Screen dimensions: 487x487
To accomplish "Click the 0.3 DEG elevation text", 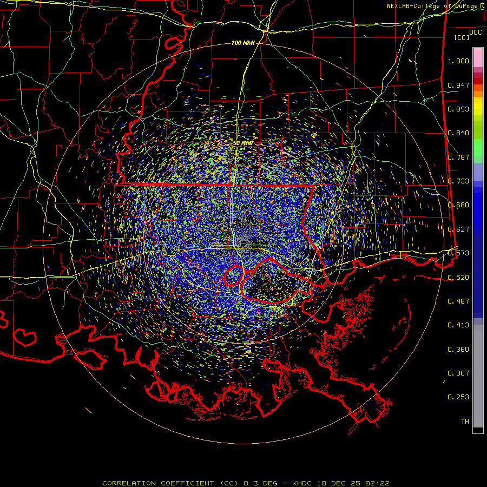I will tap(260, 483).
